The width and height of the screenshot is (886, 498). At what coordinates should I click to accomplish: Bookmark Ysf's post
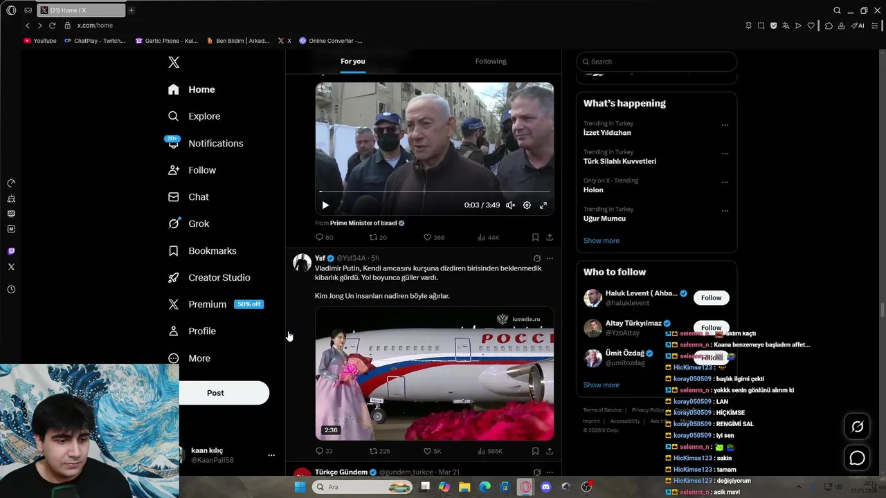(x=535, y=451)
